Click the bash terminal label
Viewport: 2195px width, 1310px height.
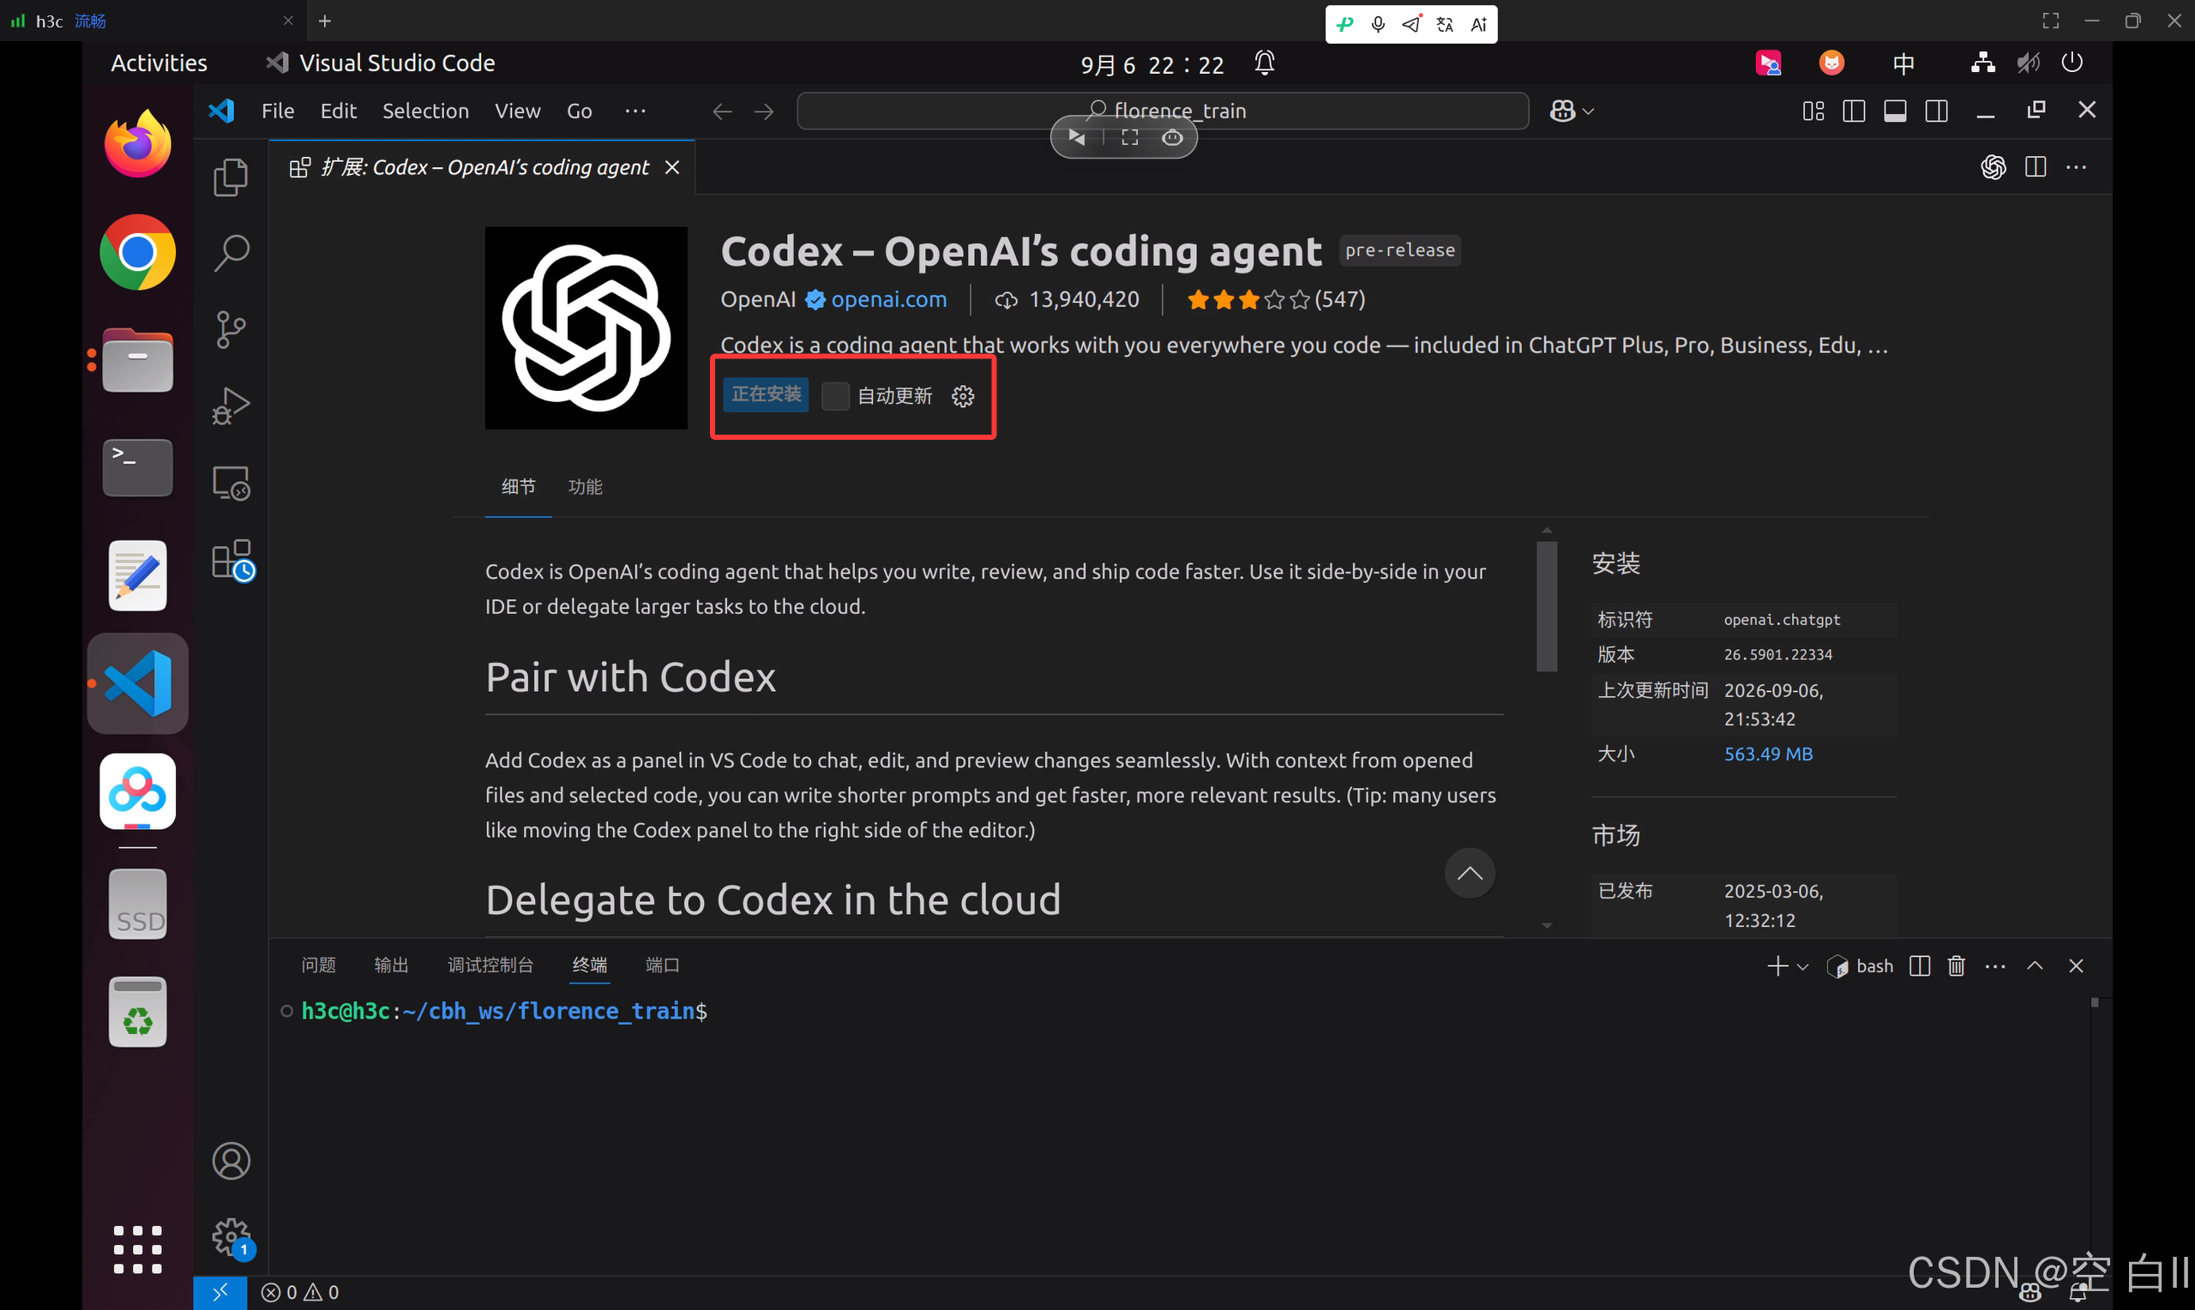(1860, 965)
